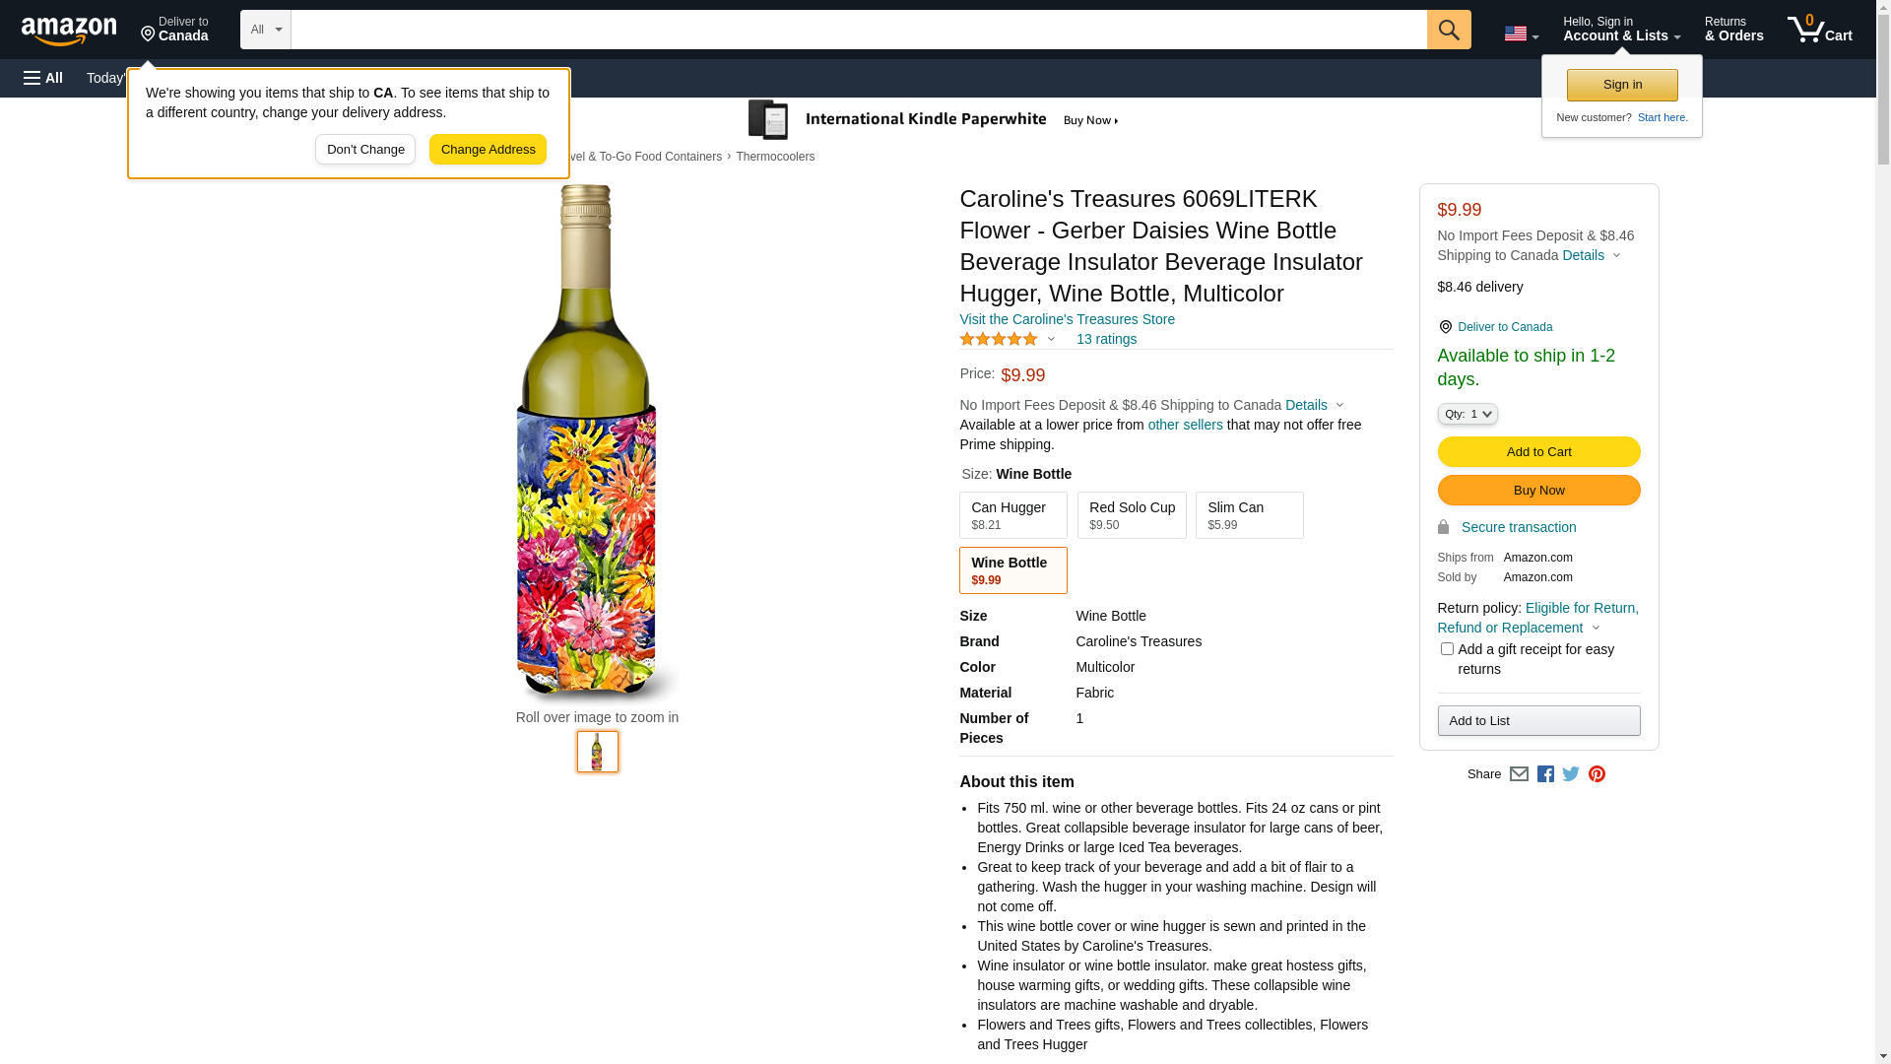
Task: Open the Qty quantity dropdown
Action: click(1467, 415)
